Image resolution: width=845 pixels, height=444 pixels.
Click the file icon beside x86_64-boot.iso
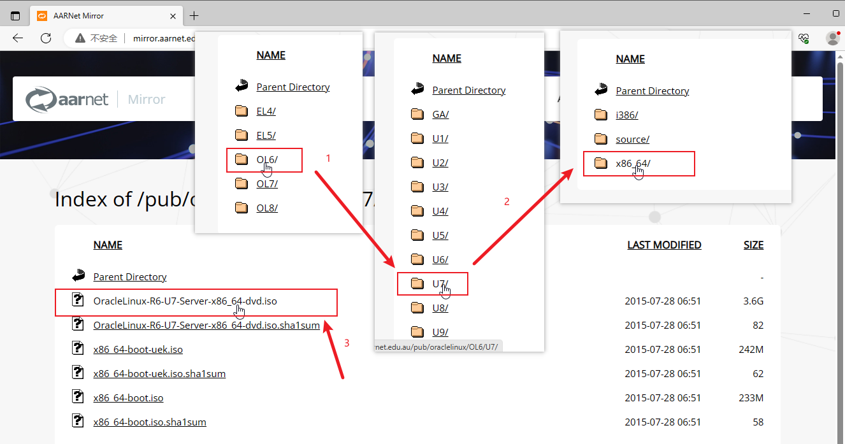[x=78, y=397]
